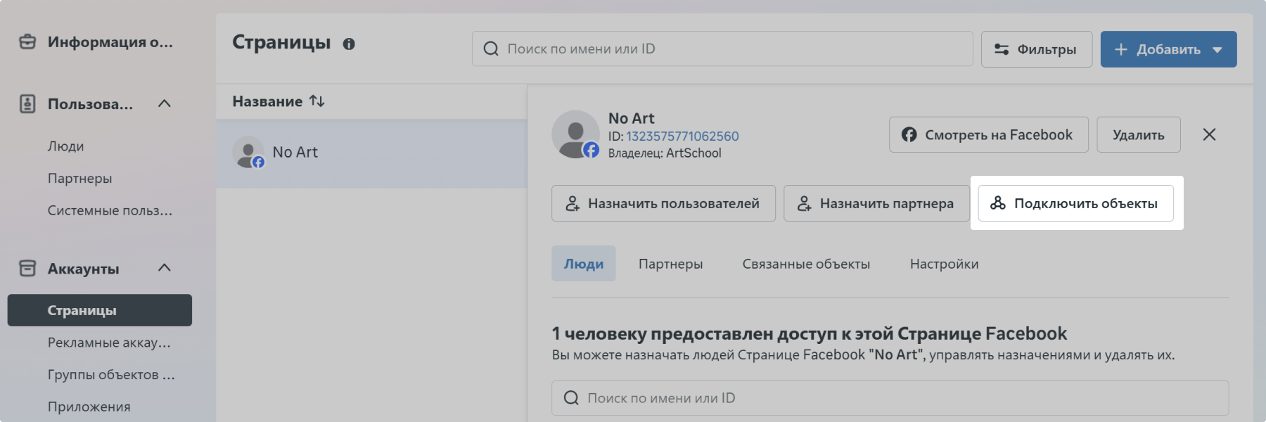Click the people search field in details

[x=890, y=398]
